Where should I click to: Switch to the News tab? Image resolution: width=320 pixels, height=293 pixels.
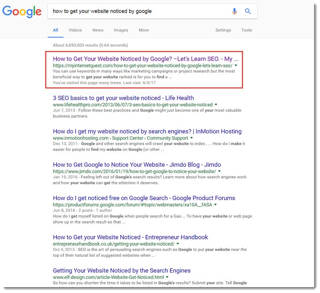[98, 30]
